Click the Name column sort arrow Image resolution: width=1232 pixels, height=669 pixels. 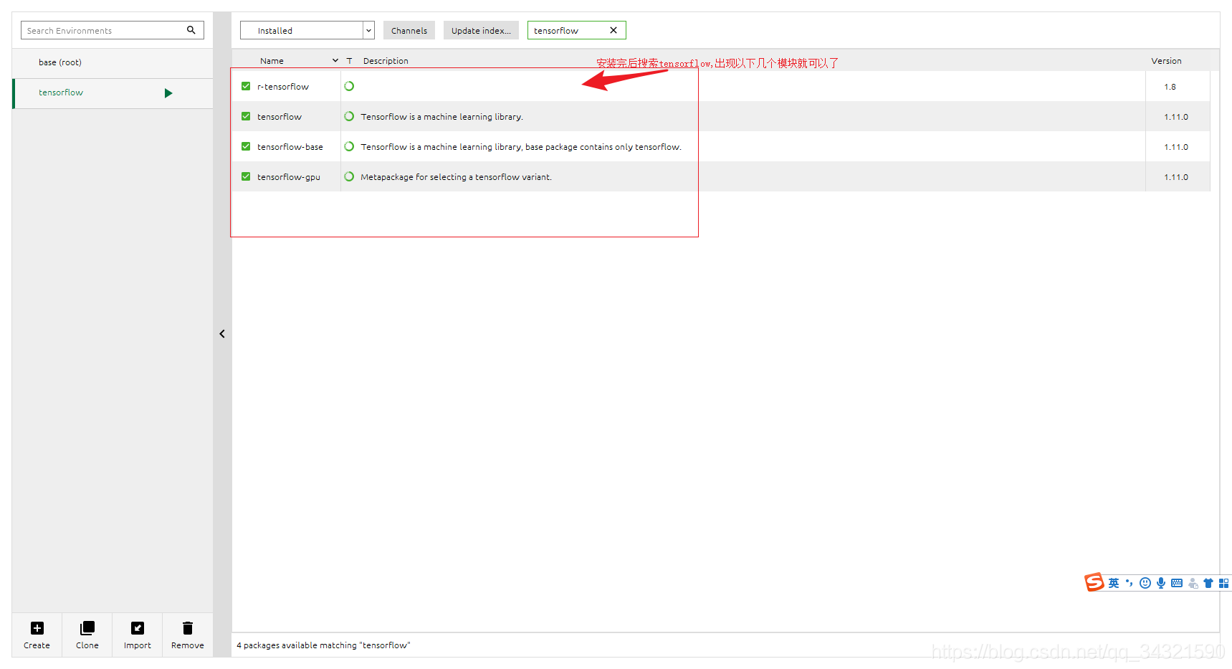[x=335, y=60]
